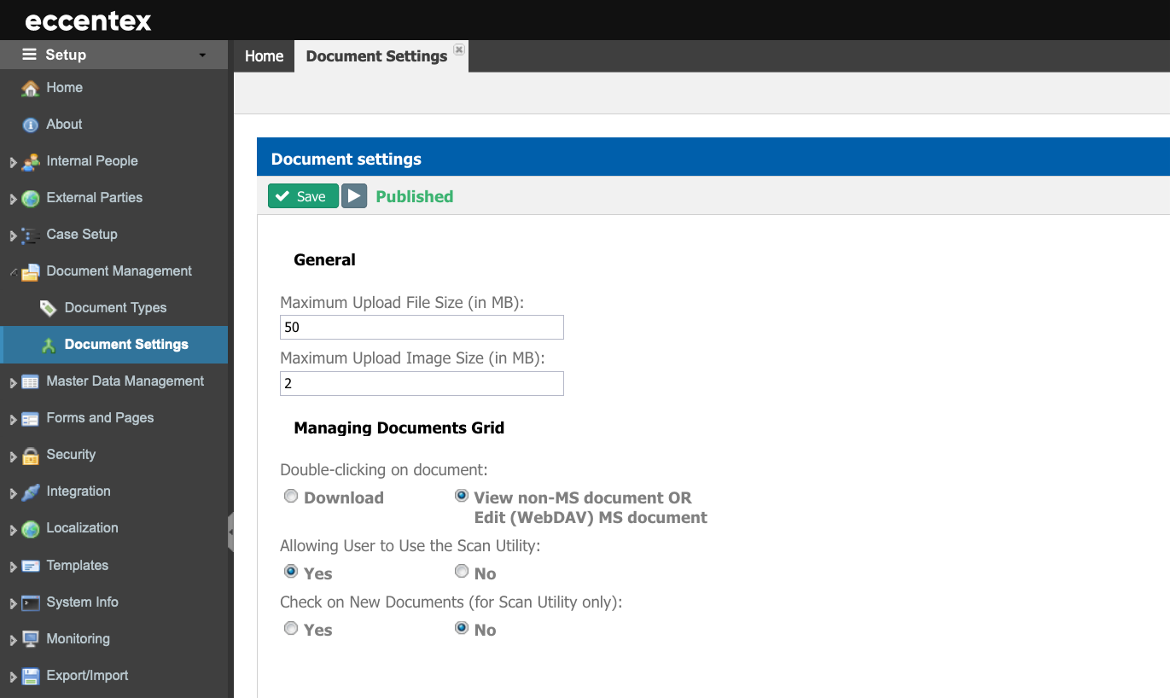Open Document Types in the sidebar
Viewport: 1170px width, 698px height.
coord(115,308)
